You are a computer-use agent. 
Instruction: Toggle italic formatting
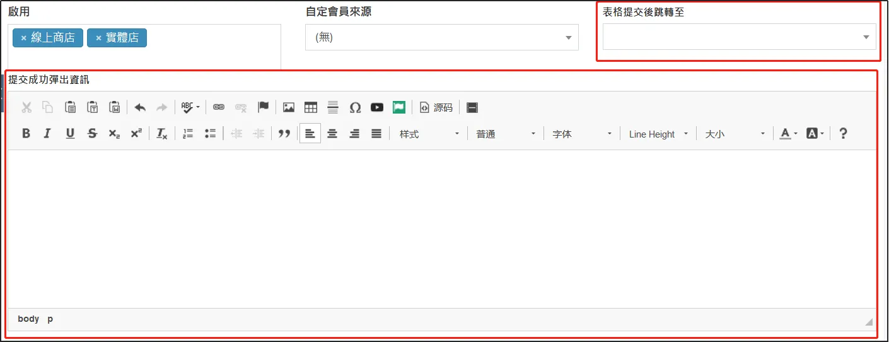47,134
